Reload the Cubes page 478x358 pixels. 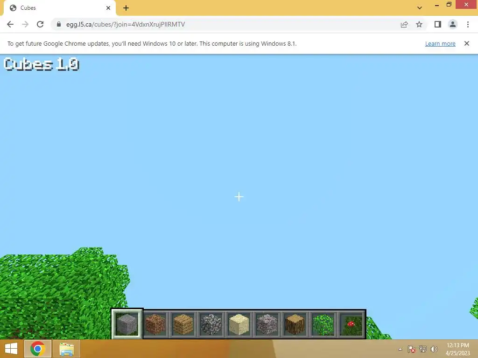(40, 24)
